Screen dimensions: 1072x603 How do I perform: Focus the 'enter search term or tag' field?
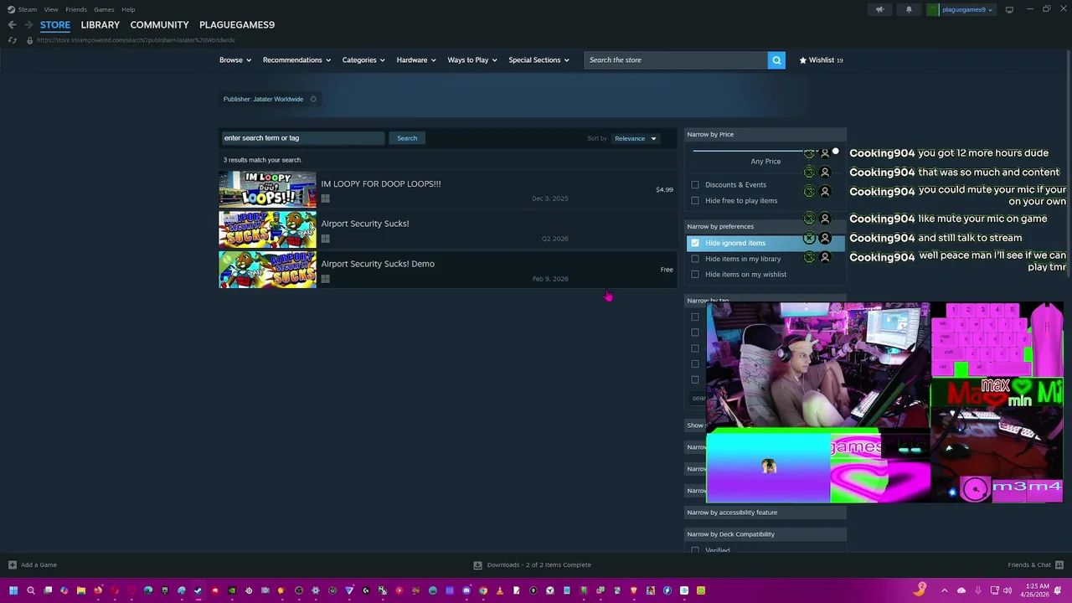(x=302, y=138)
